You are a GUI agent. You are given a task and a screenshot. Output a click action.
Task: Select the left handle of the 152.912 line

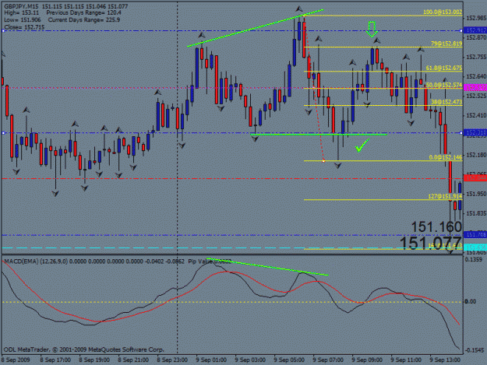tap(3, 30)
